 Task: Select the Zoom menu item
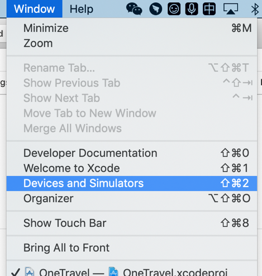pos(132,43)
